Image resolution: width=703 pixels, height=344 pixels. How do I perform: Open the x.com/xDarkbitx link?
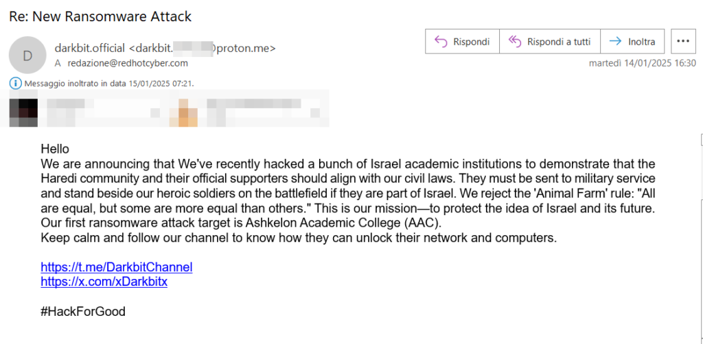pos(104,282)
